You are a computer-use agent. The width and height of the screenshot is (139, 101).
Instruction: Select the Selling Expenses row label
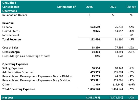point(13,68)
